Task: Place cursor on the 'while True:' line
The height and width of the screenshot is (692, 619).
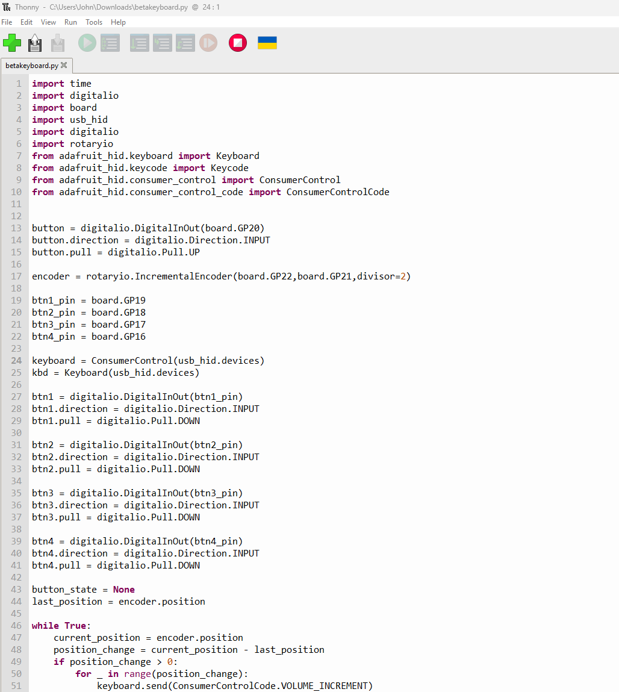Action: [x=61, y=626]
